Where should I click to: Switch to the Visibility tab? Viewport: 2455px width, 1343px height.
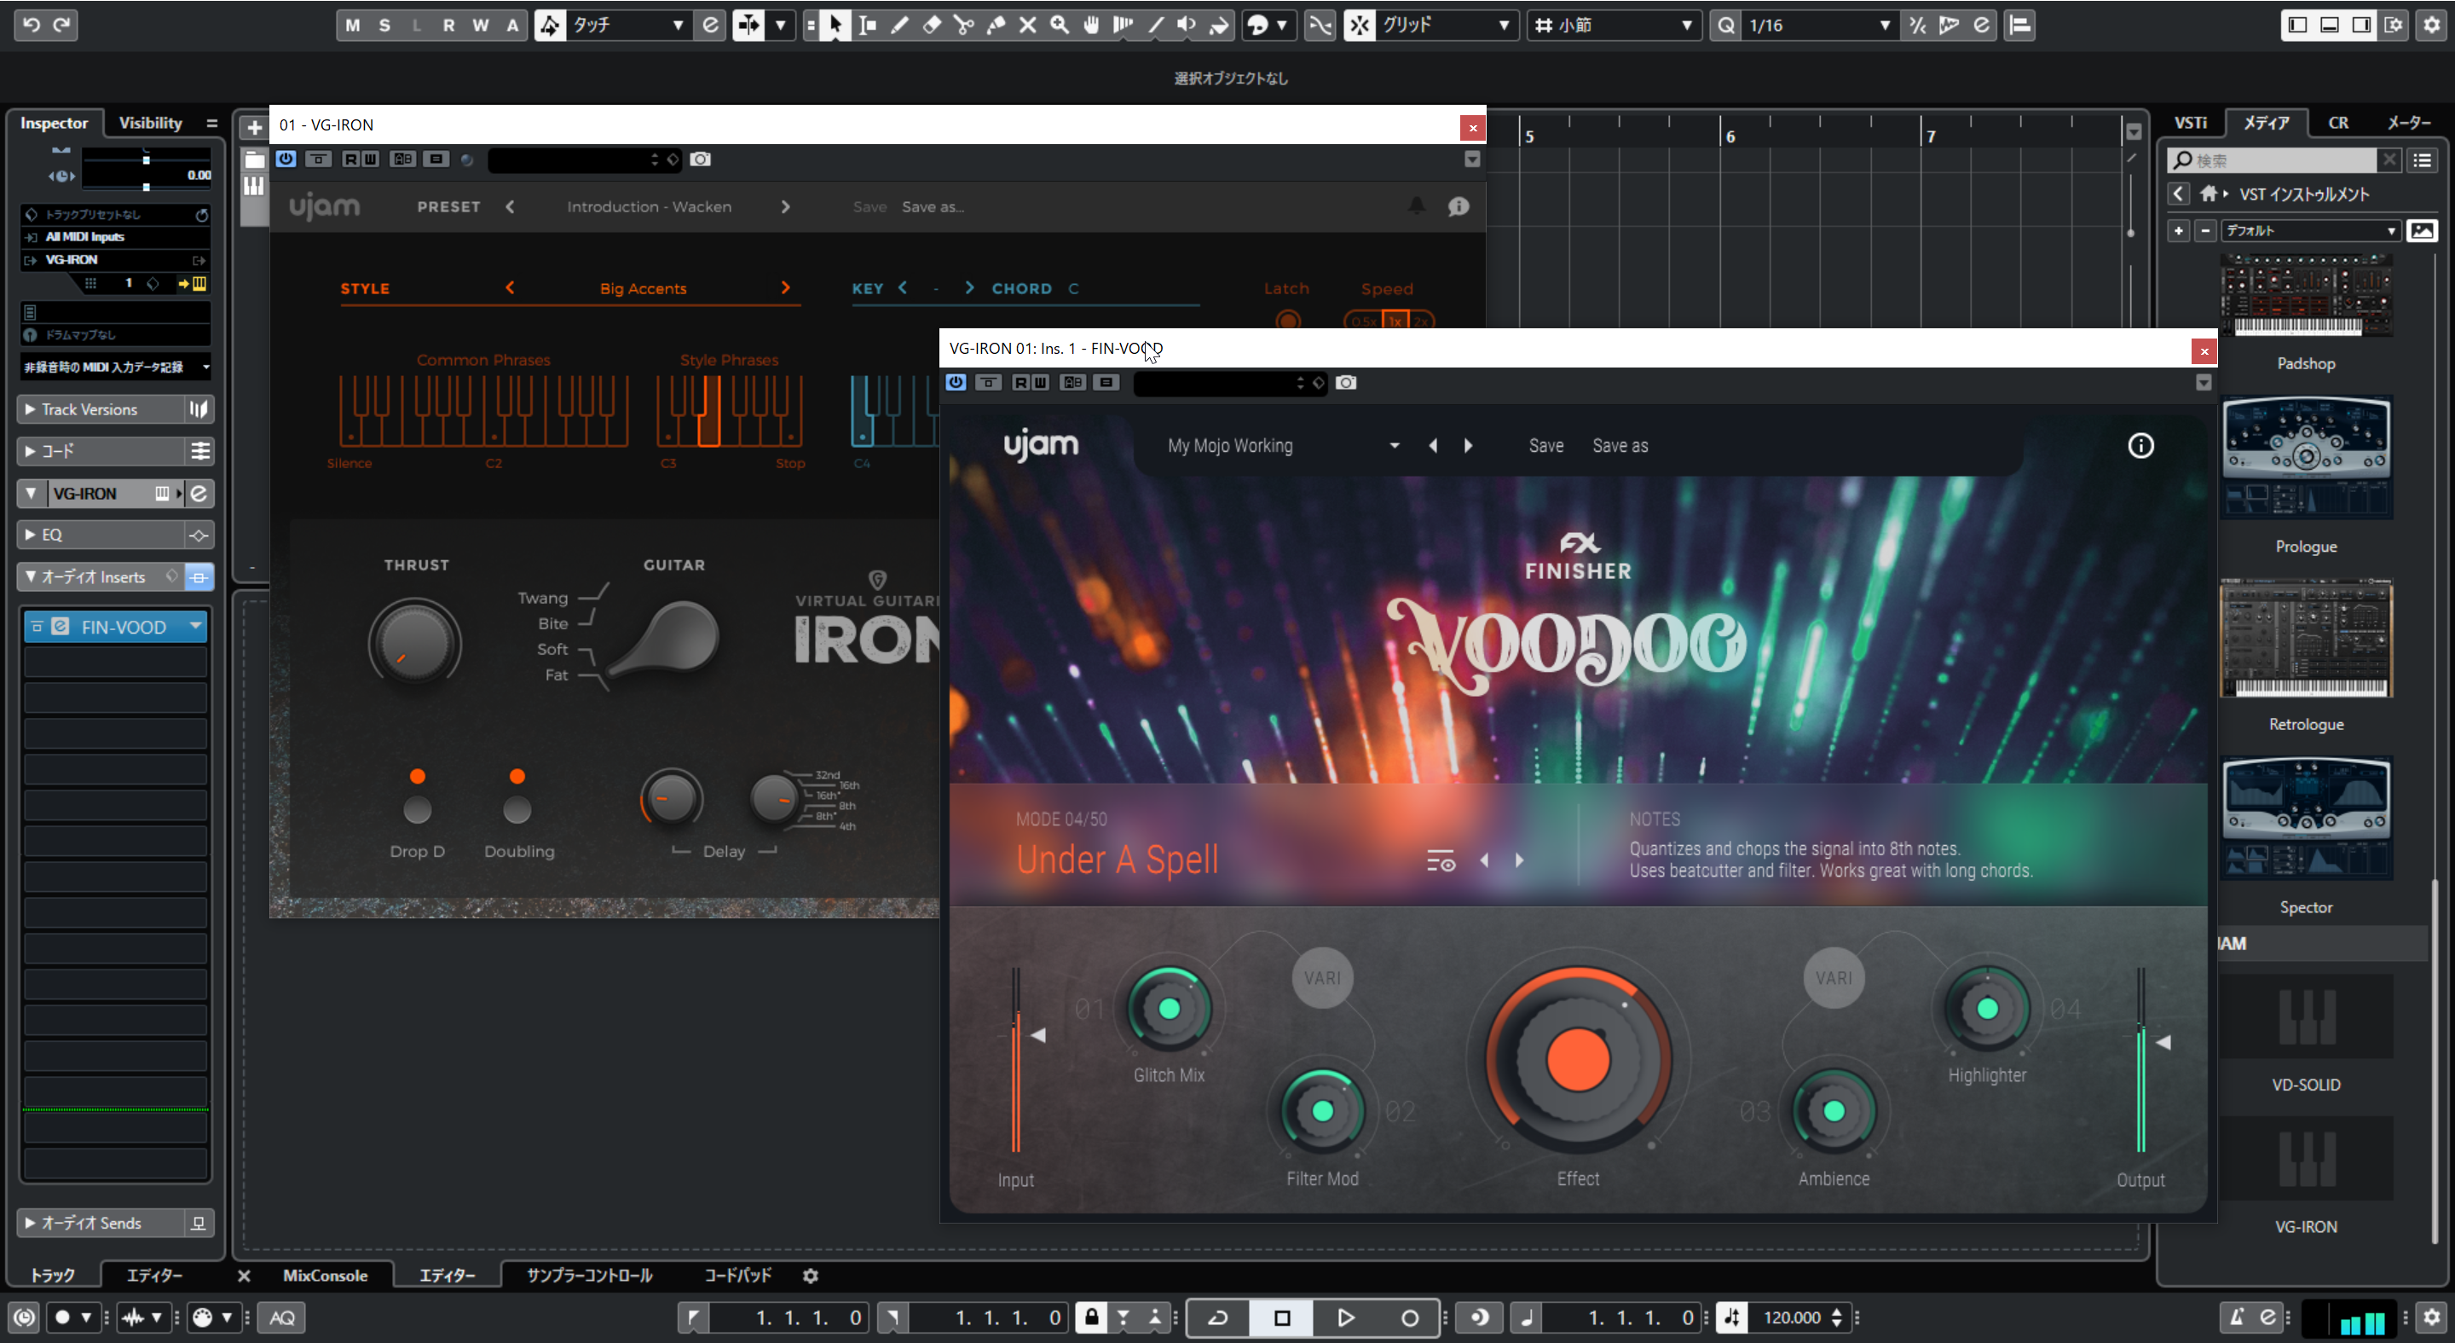(151, 123)
